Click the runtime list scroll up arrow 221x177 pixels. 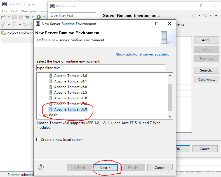click(x=170, y=75)
